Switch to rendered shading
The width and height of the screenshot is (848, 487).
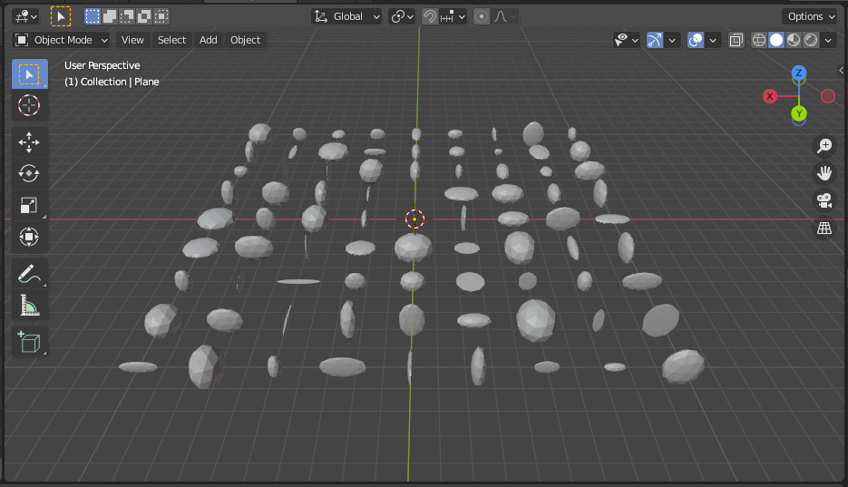point(811,40)
